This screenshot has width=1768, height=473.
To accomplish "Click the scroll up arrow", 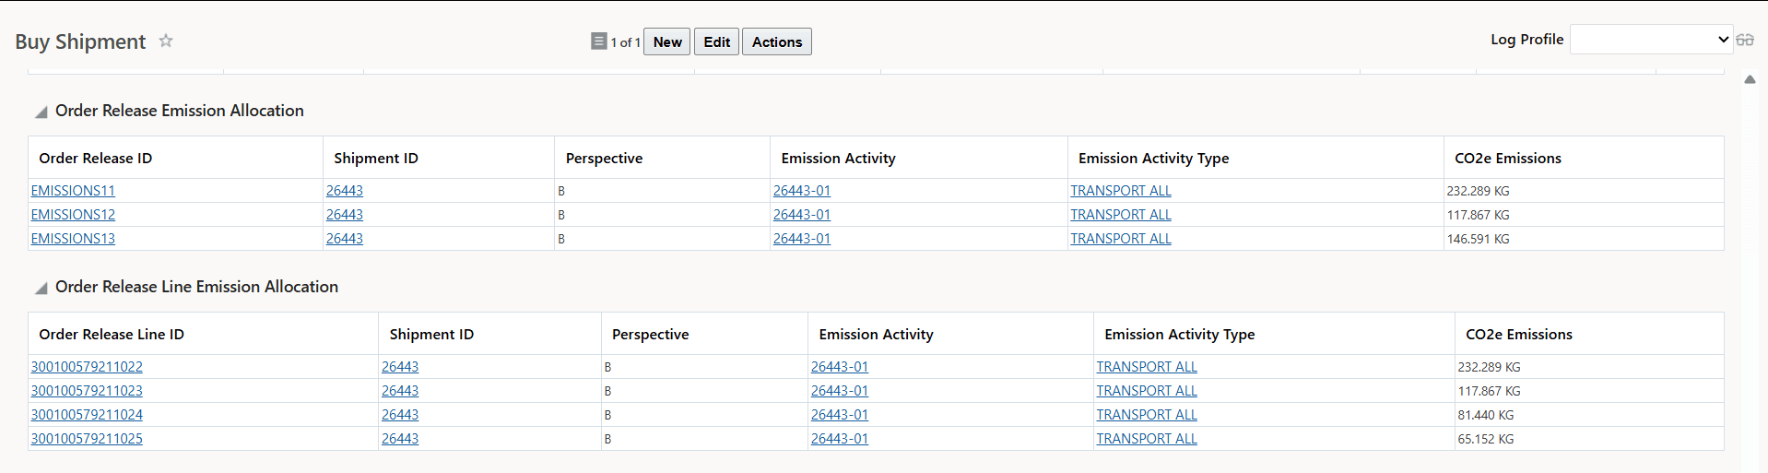I will 1750,79.
